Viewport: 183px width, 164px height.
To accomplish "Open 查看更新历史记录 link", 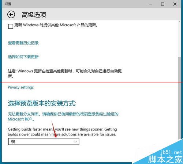I will tap(23, 43).
